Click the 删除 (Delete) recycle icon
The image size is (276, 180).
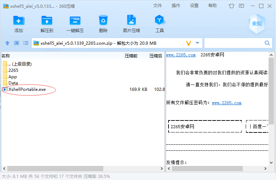click(x=103, y=20)
